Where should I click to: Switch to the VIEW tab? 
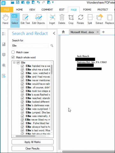tap(32, 10)
